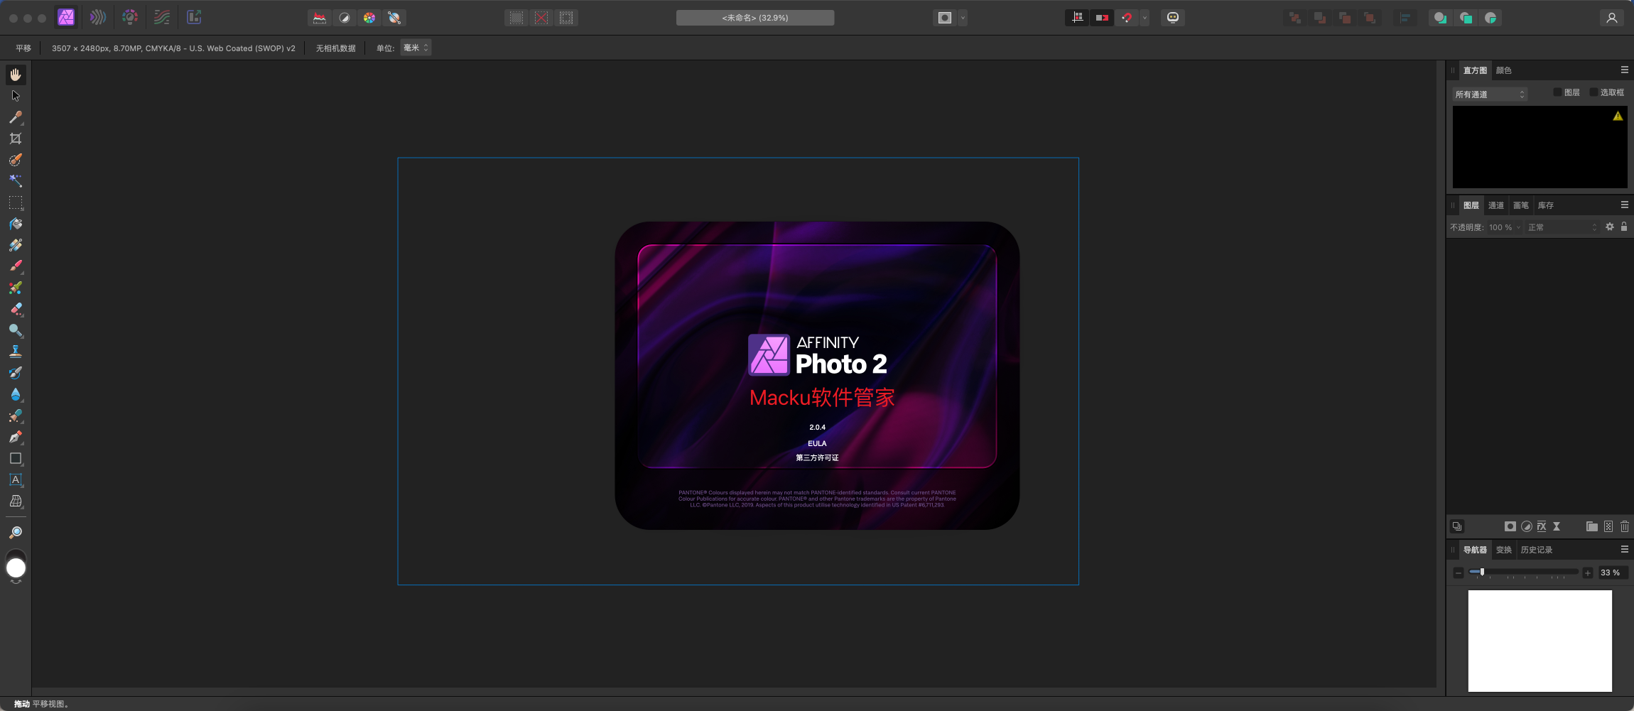The height and width of the screenshot is (711, 1634).
Task: Select the Dodge Brush tool
Action: click(16, 330)
